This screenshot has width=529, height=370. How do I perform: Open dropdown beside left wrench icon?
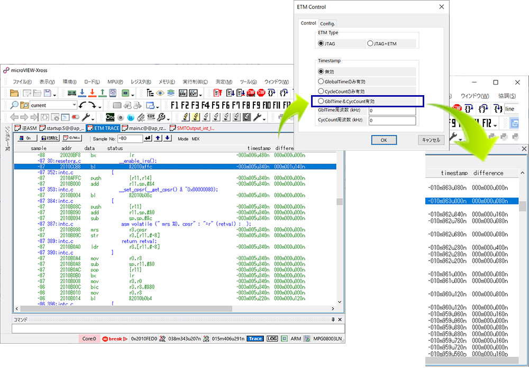pyautogui.click(x=93, y=119)
